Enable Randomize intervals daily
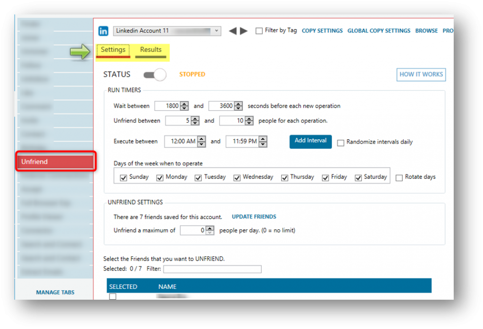 [x=341, y=143]
